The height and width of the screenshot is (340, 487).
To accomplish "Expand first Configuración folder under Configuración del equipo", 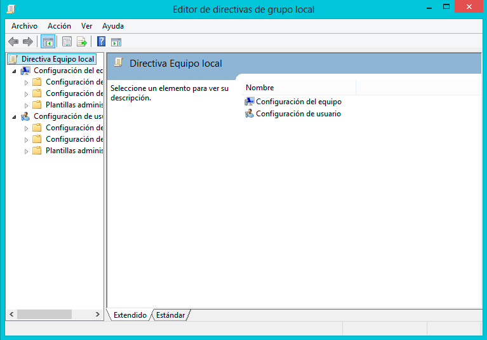I will (x=26, y=83).
